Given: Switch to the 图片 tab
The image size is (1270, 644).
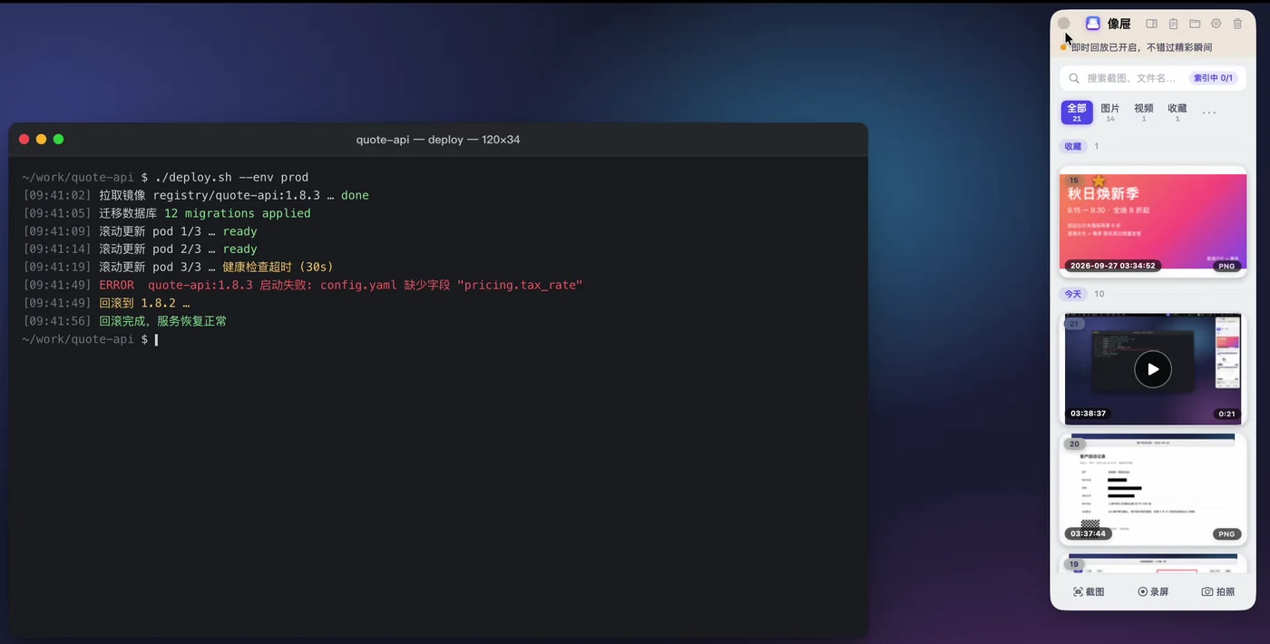Looking at the screenshot, I should pos(1110,112).
